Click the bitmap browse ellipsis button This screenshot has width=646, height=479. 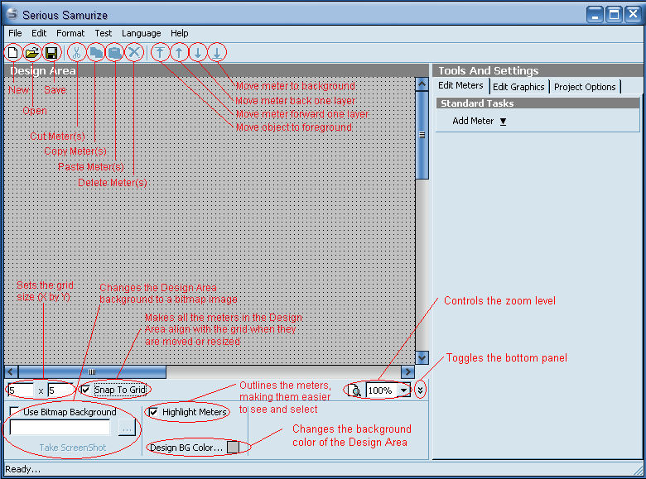127,428
